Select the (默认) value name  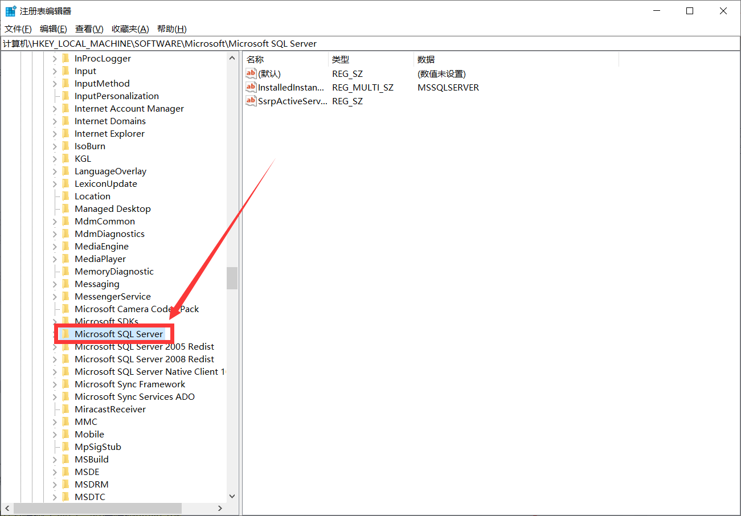[269, 74]
